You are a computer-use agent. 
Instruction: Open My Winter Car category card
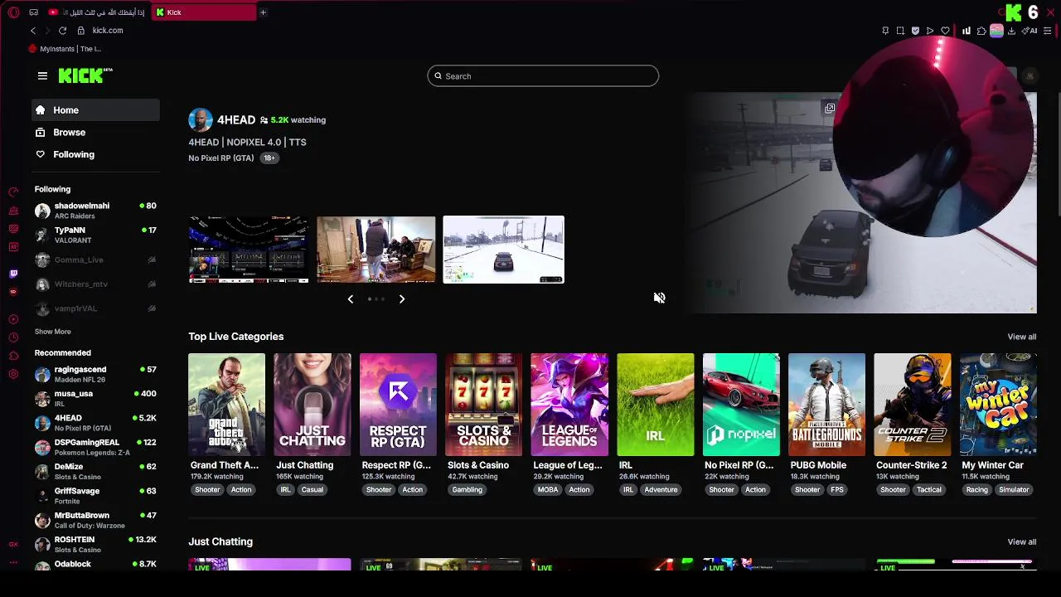(998, 405)
